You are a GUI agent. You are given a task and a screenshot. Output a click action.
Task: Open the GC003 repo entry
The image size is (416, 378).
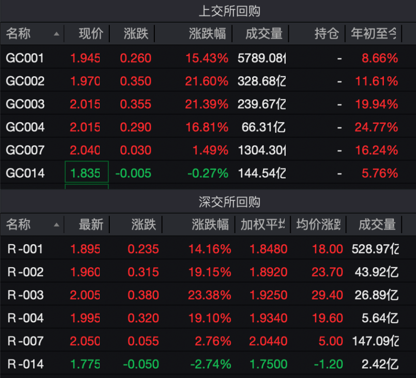click(x=25, y=104)
